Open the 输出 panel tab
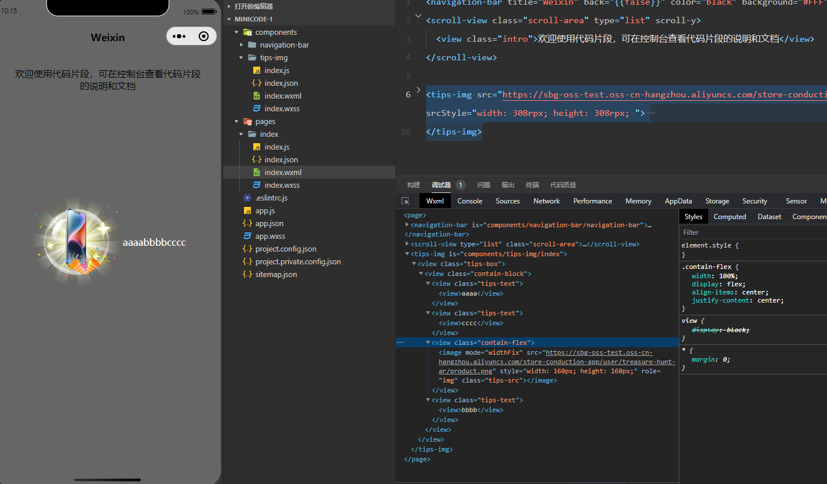The image size is (827, 484). (x=508, y=185)
